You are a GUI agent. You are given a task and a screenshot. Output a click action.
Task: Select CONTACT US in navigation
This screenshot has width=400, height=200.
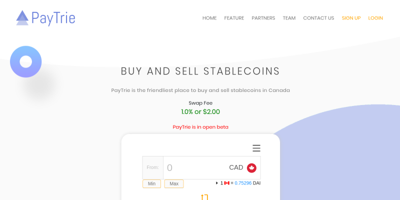coord(318,18)
